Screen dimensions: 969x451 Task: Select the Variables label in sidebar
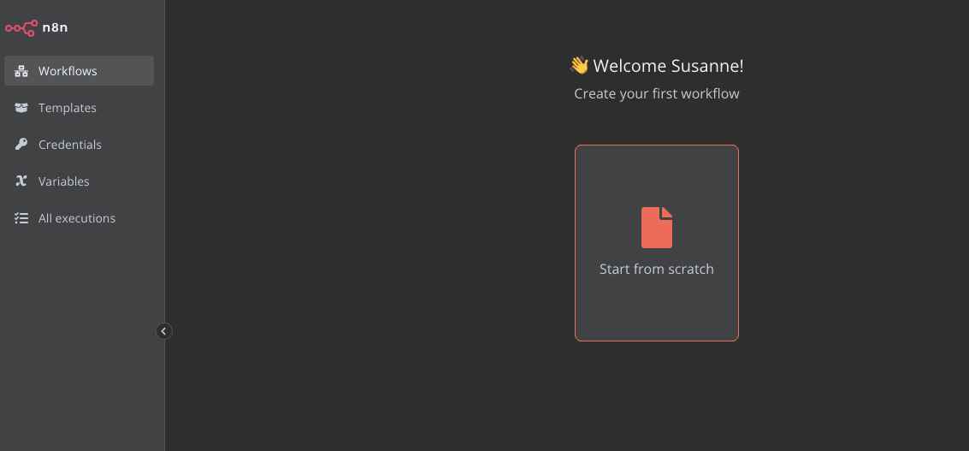[x=64, y=181]
